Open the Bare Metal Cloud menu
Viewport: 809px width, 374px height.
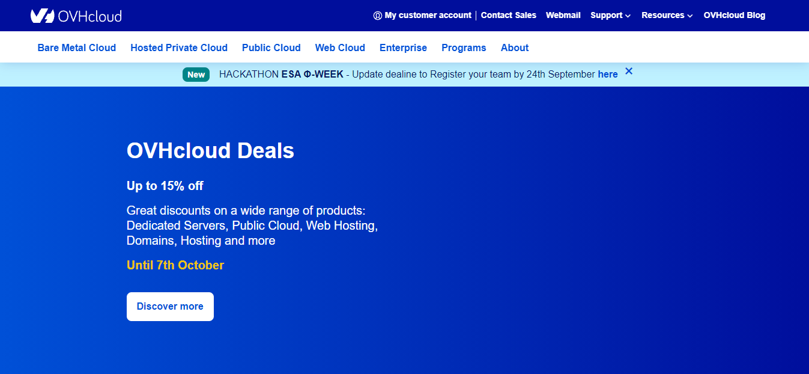coord(77,48)
